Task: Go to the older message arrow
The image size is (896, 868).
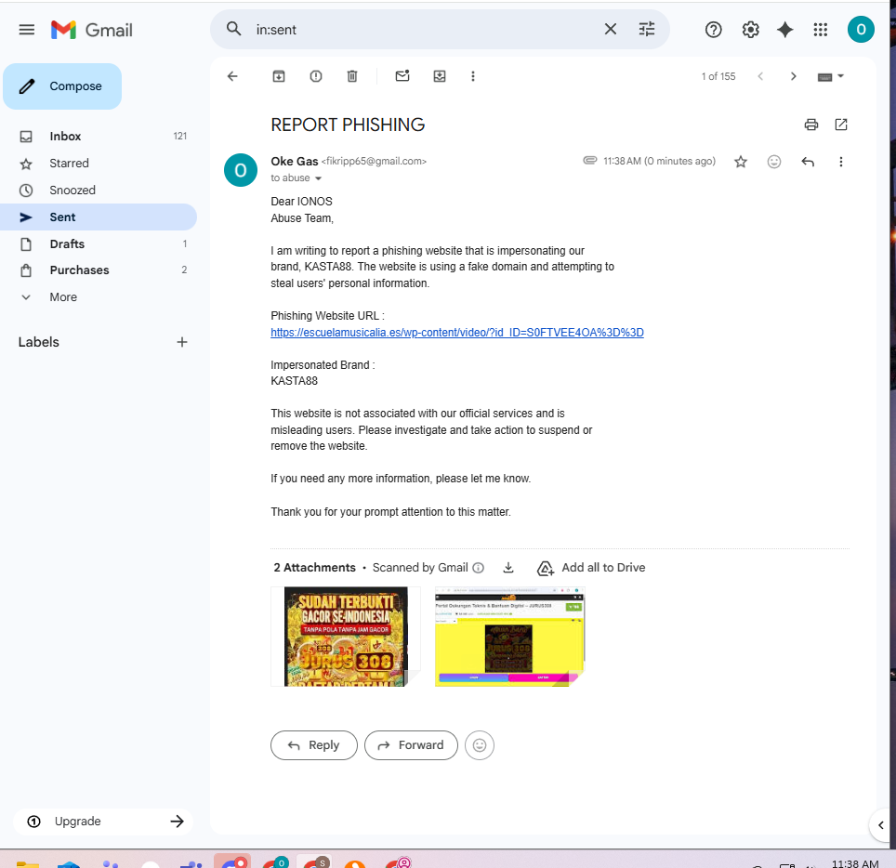Action: pos(793,76)
